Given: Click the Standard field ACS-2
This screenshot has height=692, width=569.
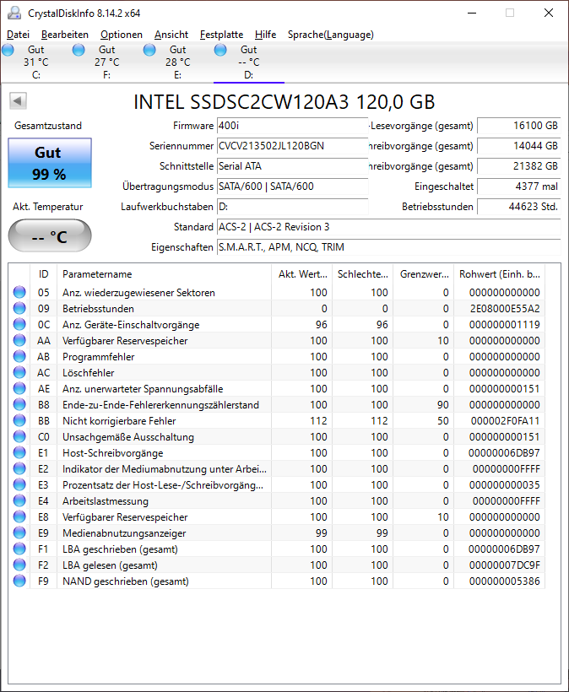Looking at the screenshot, I should point(389,227).
